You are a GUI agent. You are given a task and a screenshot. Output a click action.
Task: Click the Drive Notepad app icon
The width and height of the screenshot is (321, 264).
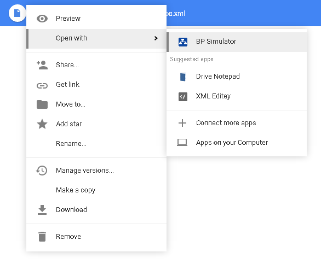(182, 77)
